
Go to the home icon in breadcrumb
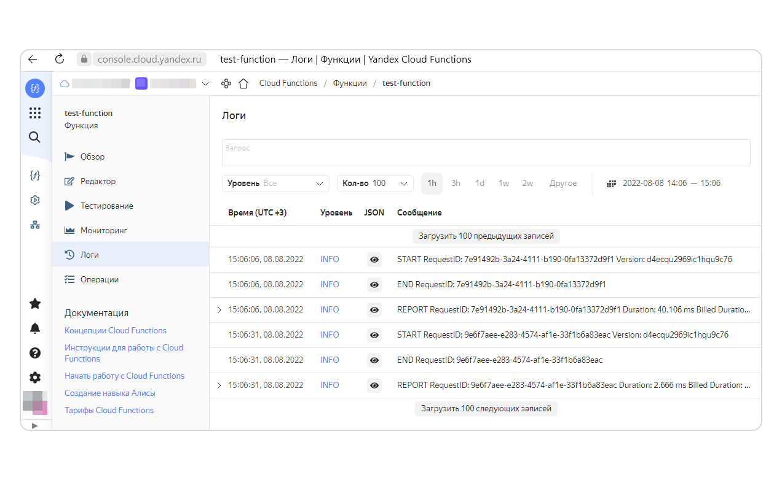point(243,83)
